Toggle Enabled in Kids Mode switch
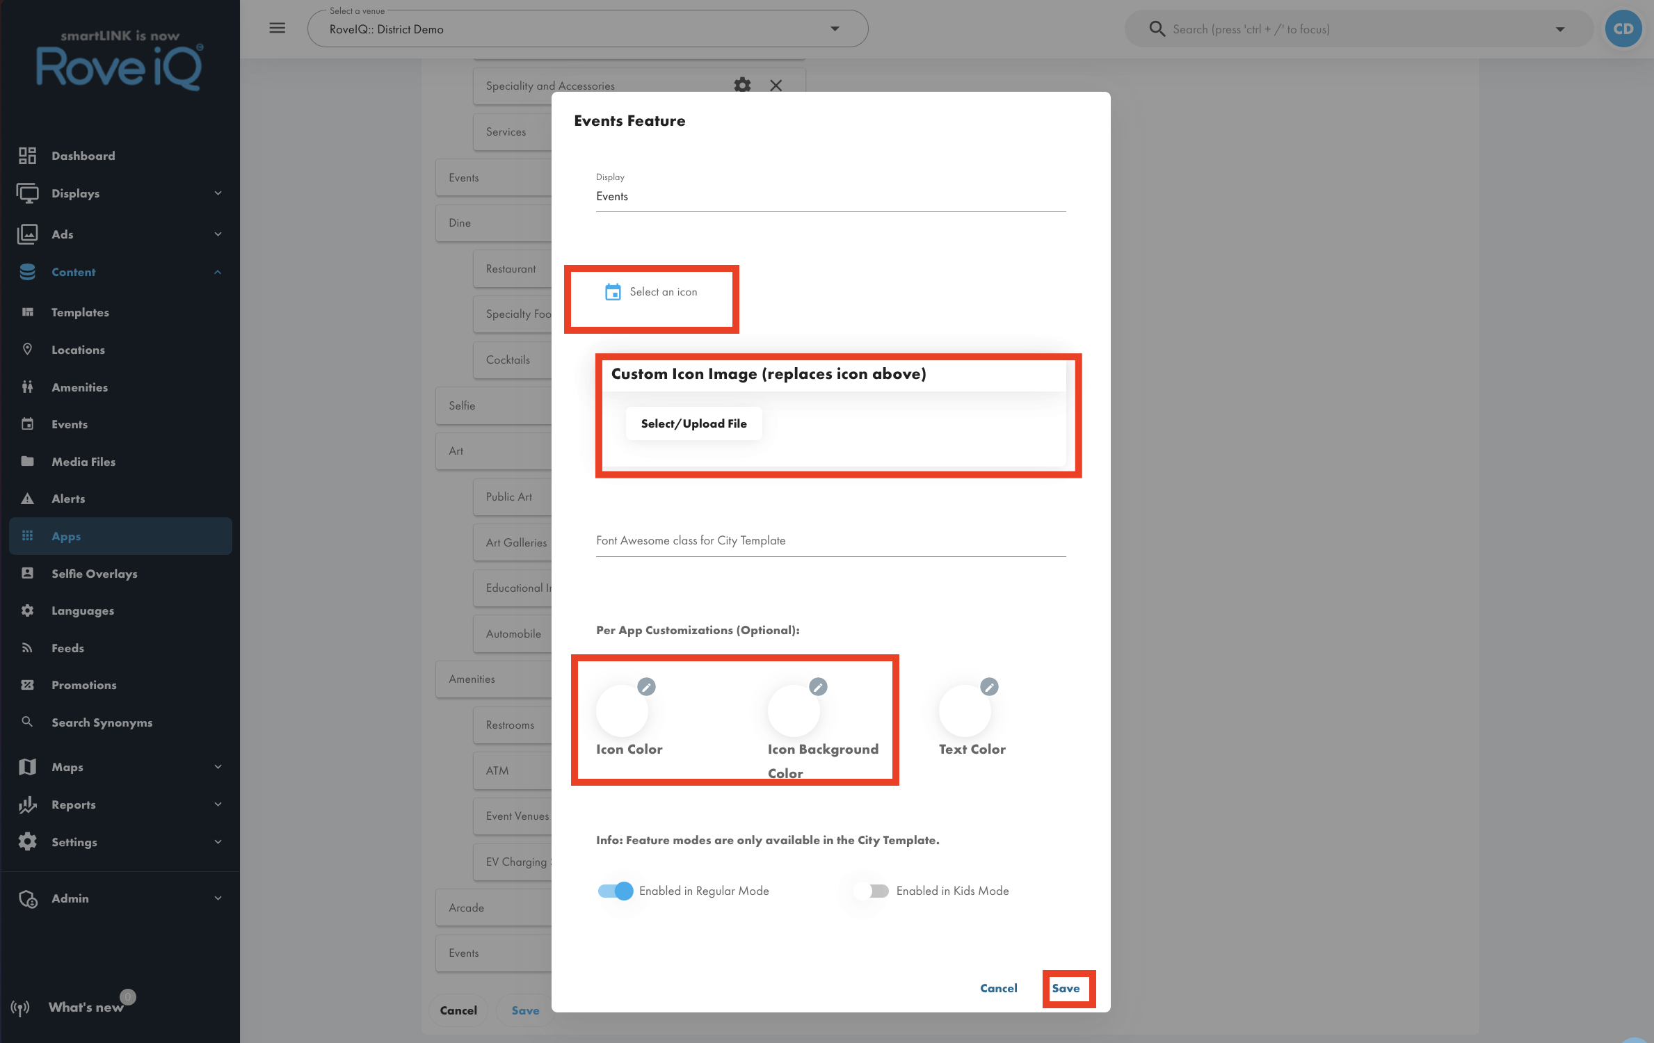Screen dimensions: 1654x1043 [x=872, y=891]
